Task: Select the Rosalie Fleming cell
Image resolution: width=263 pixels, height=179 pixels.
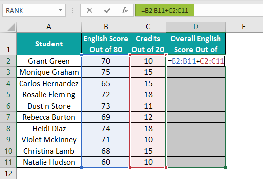Action: tap(49, 94)
